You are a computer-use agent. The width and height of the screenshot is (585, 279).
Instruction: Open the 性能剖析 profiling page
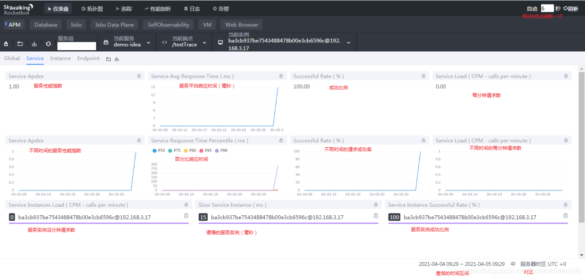pos(158,9)
